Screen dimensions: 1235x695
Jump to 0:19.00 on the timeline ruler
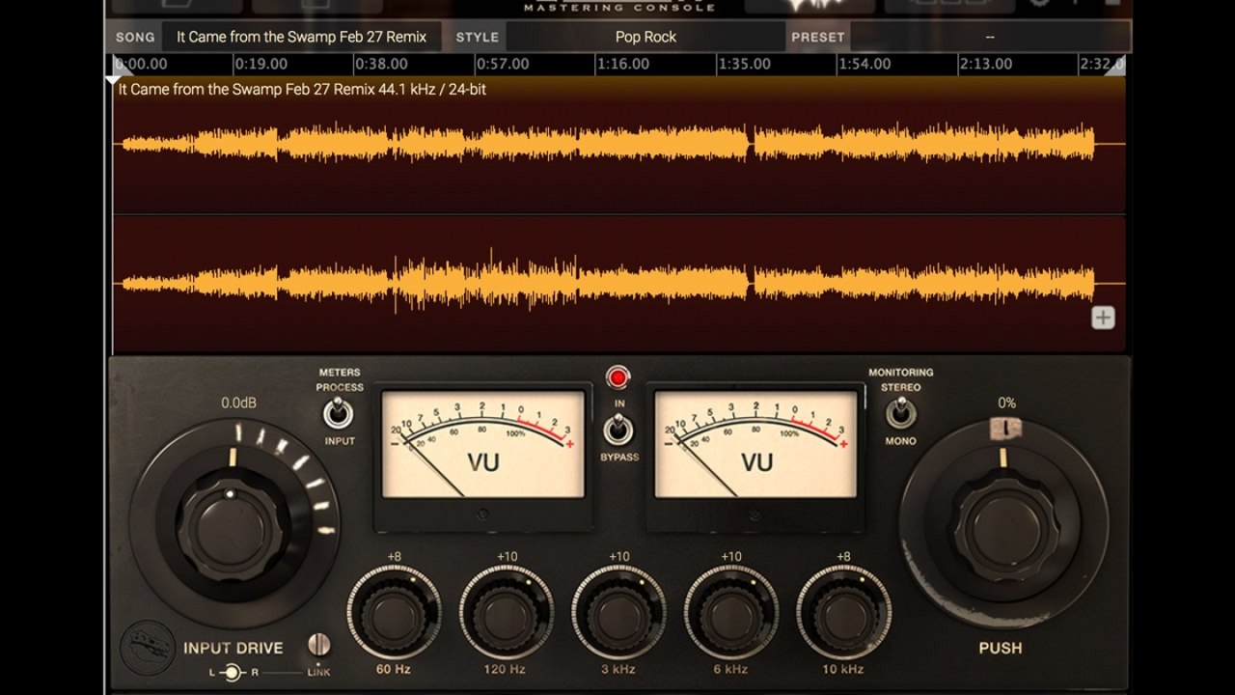261,65
